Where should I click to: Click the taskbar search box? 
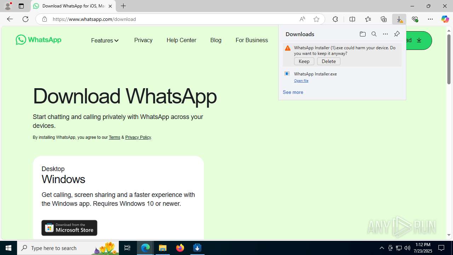point(68,248)
